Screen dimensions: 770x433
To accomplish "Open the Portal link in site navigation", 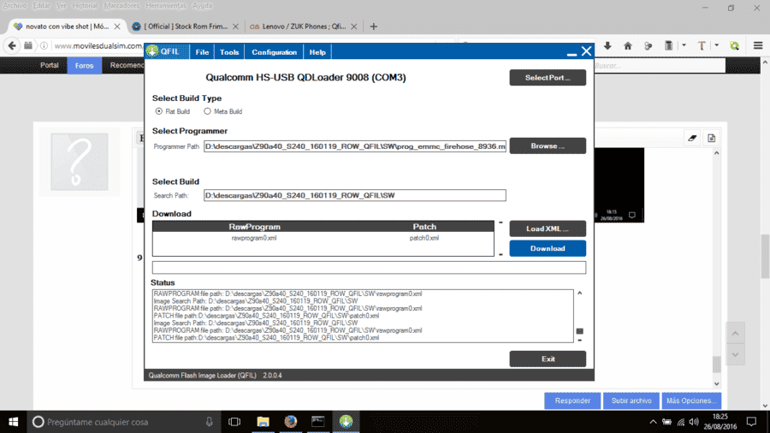I will click(49, 65).
